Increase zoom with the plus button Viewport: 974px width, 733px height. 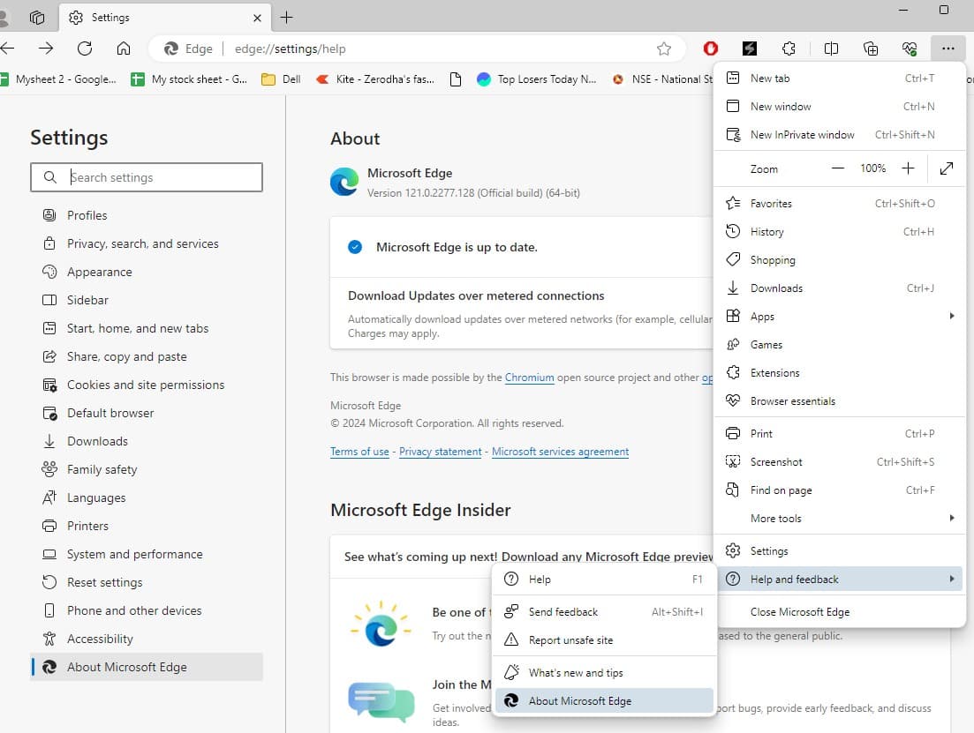(908, 168)
